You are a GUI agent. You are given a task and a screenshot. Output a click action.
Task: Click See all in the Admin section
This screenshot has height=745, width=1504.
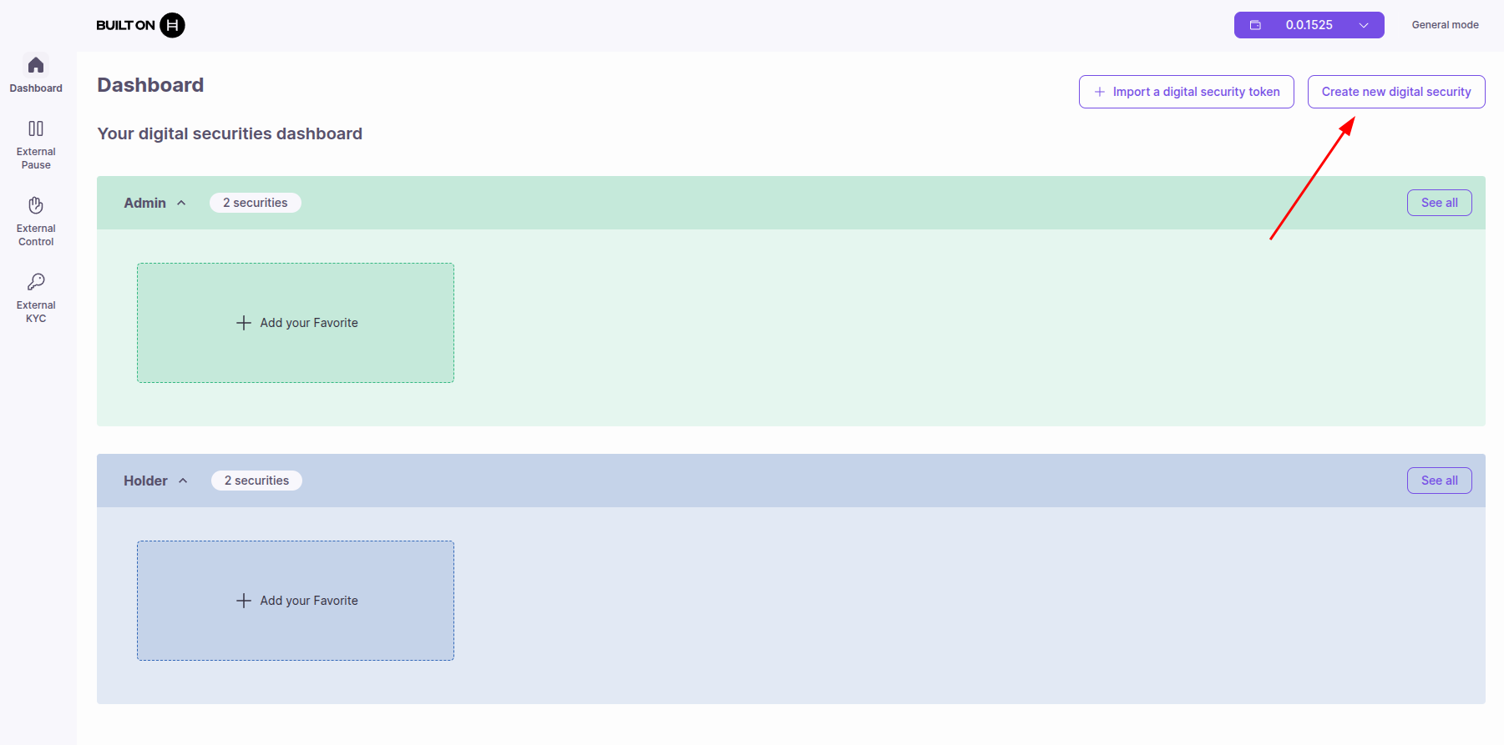point(1439,202)
